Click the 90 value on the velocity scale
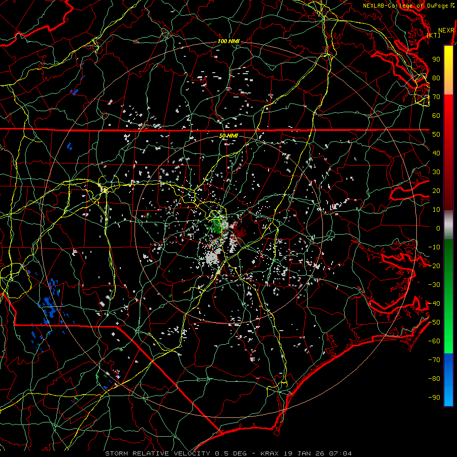The height and width of the screenshot is (457, 457). (x=436, y=59)
